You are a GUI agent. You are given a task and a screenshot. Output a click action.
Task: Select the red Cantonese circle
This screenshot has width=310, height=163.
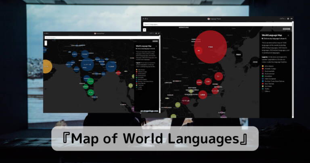[x=203, y=95]
